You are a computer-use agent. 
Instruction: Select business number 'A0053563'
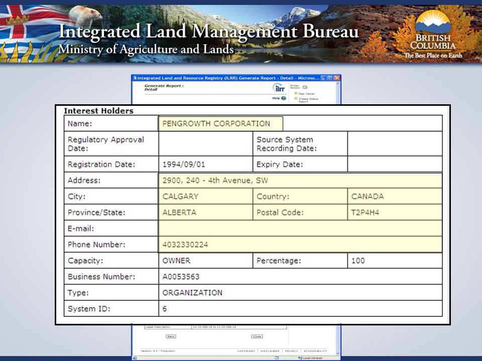pyautogui.click(x=181, y=277)
